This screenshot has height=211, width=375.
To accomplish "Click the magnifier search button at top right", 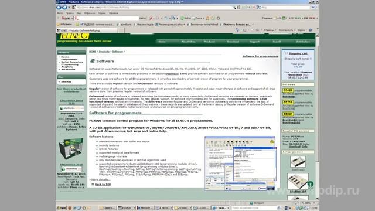I will 312,8.
